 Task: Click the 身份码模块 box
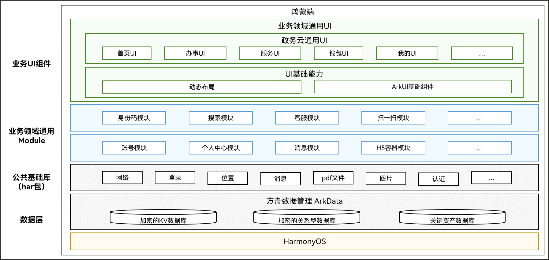134,118
